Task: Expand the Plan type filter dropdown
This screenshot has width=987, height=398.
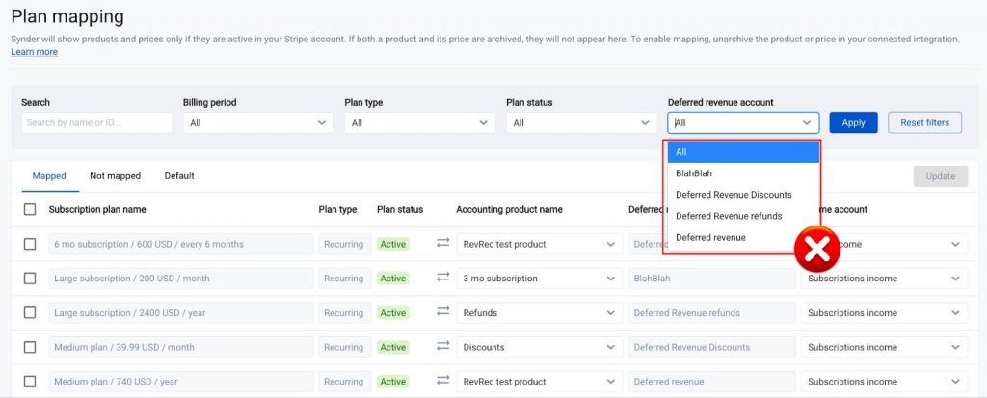Action: click(419, 123)
